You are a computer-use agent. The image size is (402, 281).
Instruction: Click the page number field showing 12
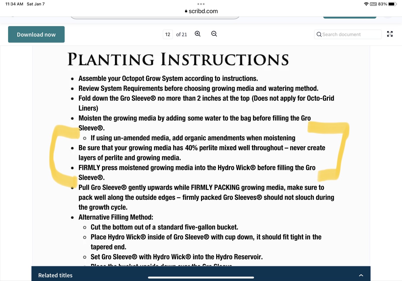168,34
